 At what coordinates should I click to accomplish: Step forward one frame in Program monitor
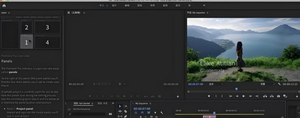point(250,96)
